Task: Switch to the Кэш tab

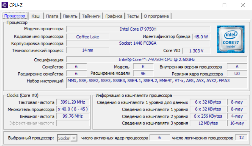Action: [36, 16]
